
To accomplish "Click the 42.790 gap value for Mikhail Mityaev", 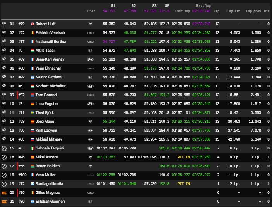I will (x=234, y=139).
